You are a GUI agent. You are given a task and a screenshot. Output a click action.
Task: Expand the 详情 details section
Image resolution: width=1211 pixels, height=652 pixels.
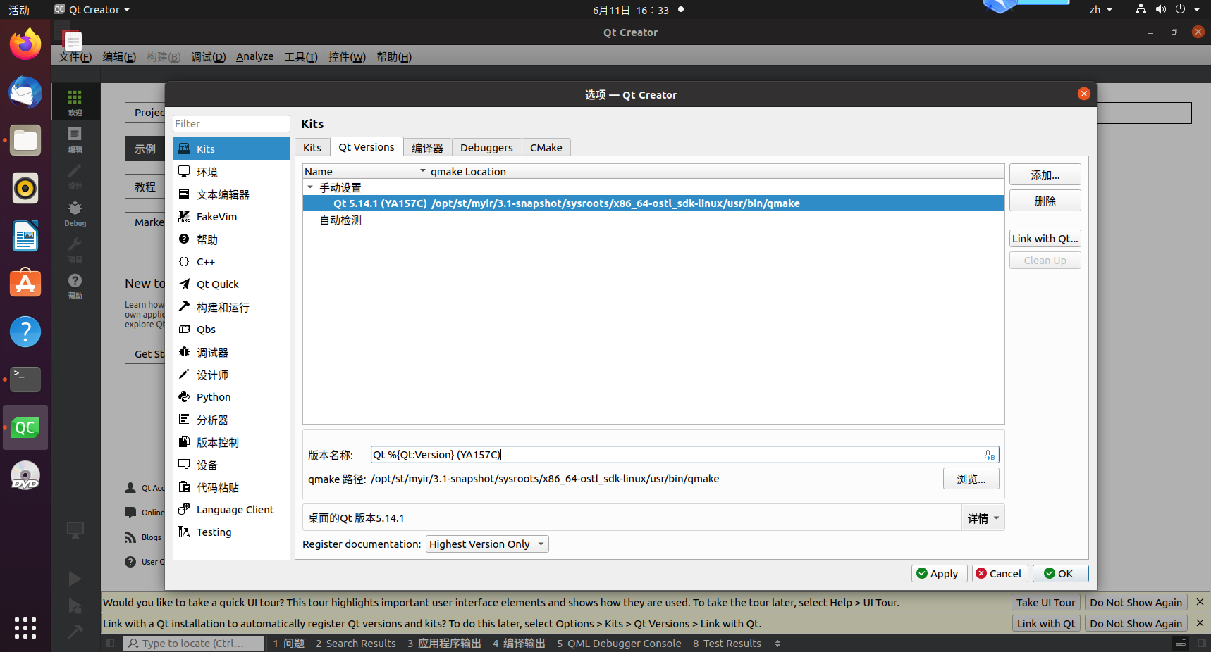point(983,518)
